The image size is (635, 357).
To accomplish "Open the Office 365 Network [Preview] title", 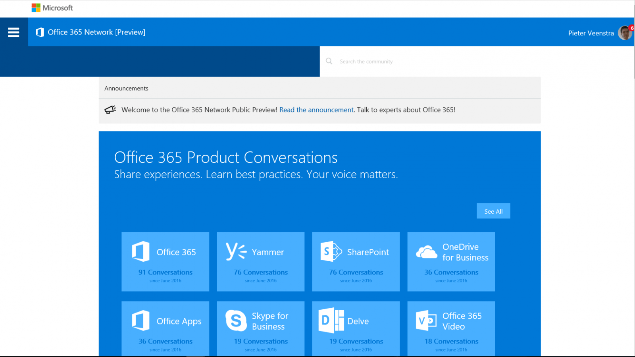I will coord(96,32).
